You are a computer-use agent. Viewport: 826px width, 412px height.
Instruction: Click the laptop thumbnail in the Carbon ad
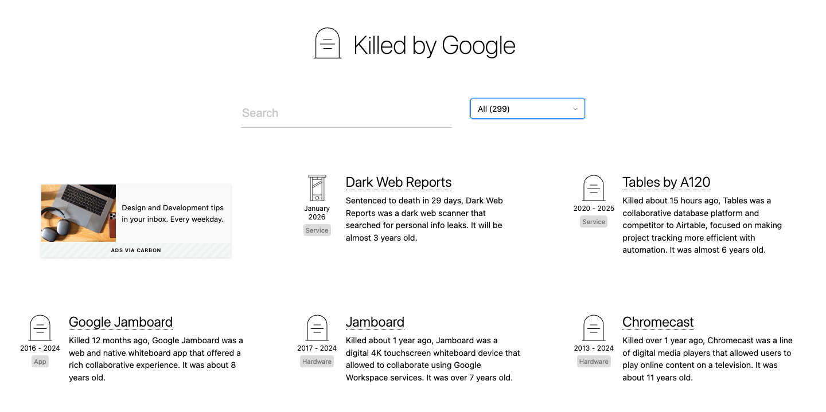(x=78, y=213)
